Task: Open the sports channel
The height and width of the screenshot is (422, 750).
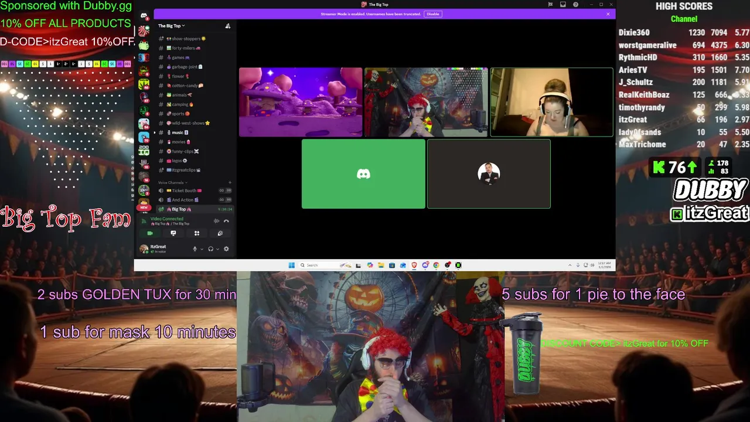Action: (x=195, y=114)
